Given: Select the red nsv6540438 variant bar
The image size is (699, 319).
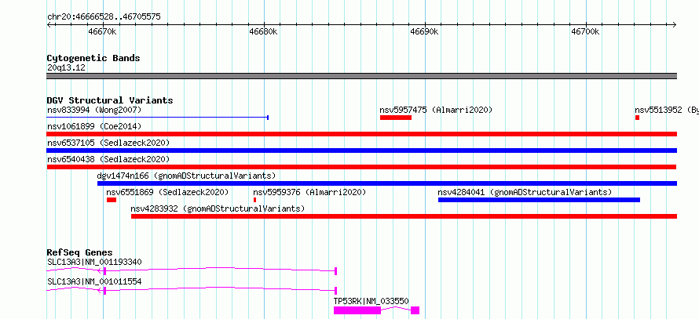Looking at the screenshot, I should click(x=361, y=167).
